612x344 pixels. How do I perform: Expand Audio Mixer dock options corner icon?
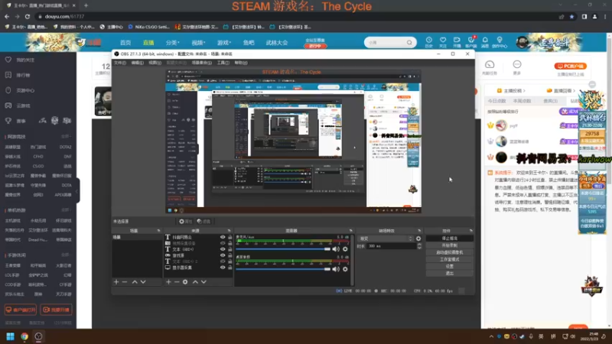point(351,231)
